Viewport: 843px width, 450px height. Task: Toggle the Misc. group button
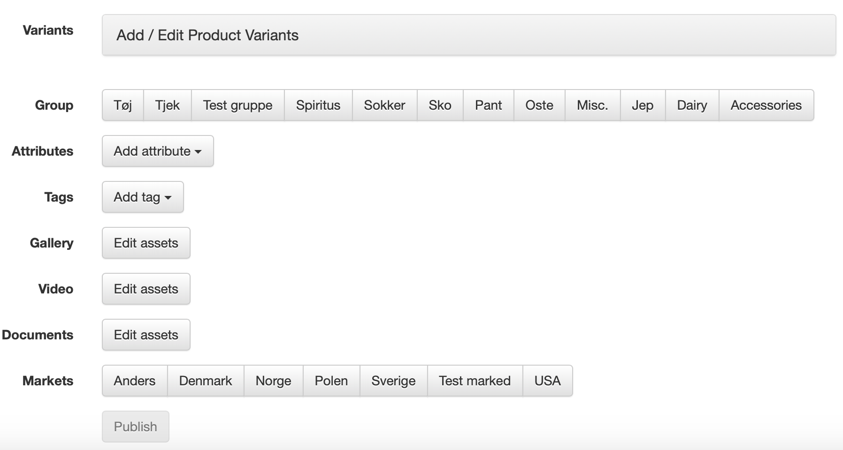[592, 105]
